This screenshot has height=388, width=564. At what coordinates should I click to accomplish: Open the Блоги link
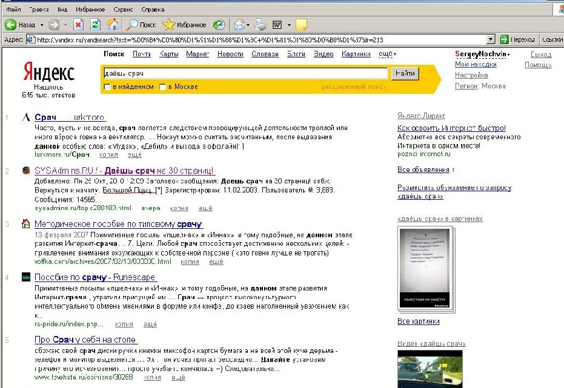click(x=296, y=54)
